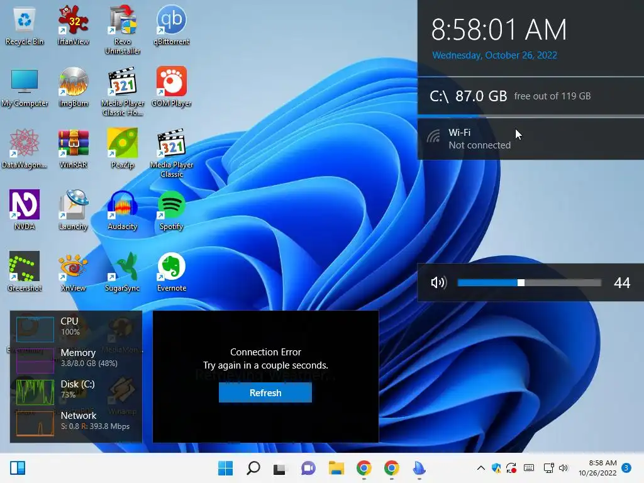This screenshot has width=644, height=483.
Task: Expand the hidden system tray icons chevron
Action: coord(481,468)
